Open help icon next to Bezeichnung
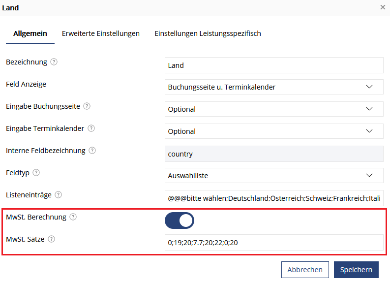This screenshot has width=390, height=283. [54, 62]
